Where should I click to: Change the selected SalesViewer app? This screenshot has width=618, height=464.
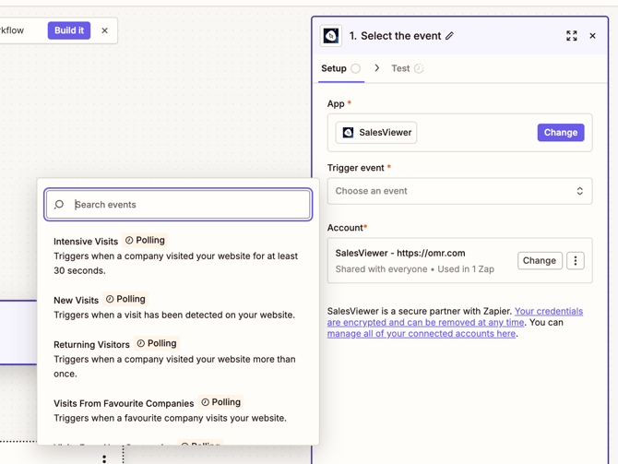click(561, 133)
